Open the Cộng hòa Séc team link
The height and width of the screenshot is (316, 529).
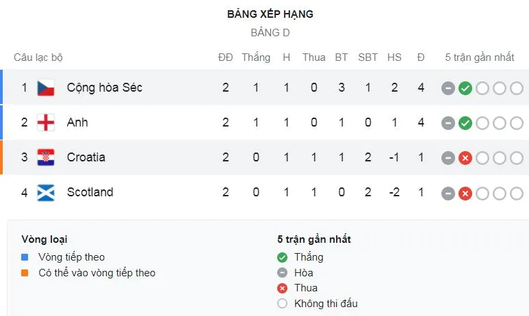click(105, 88)
